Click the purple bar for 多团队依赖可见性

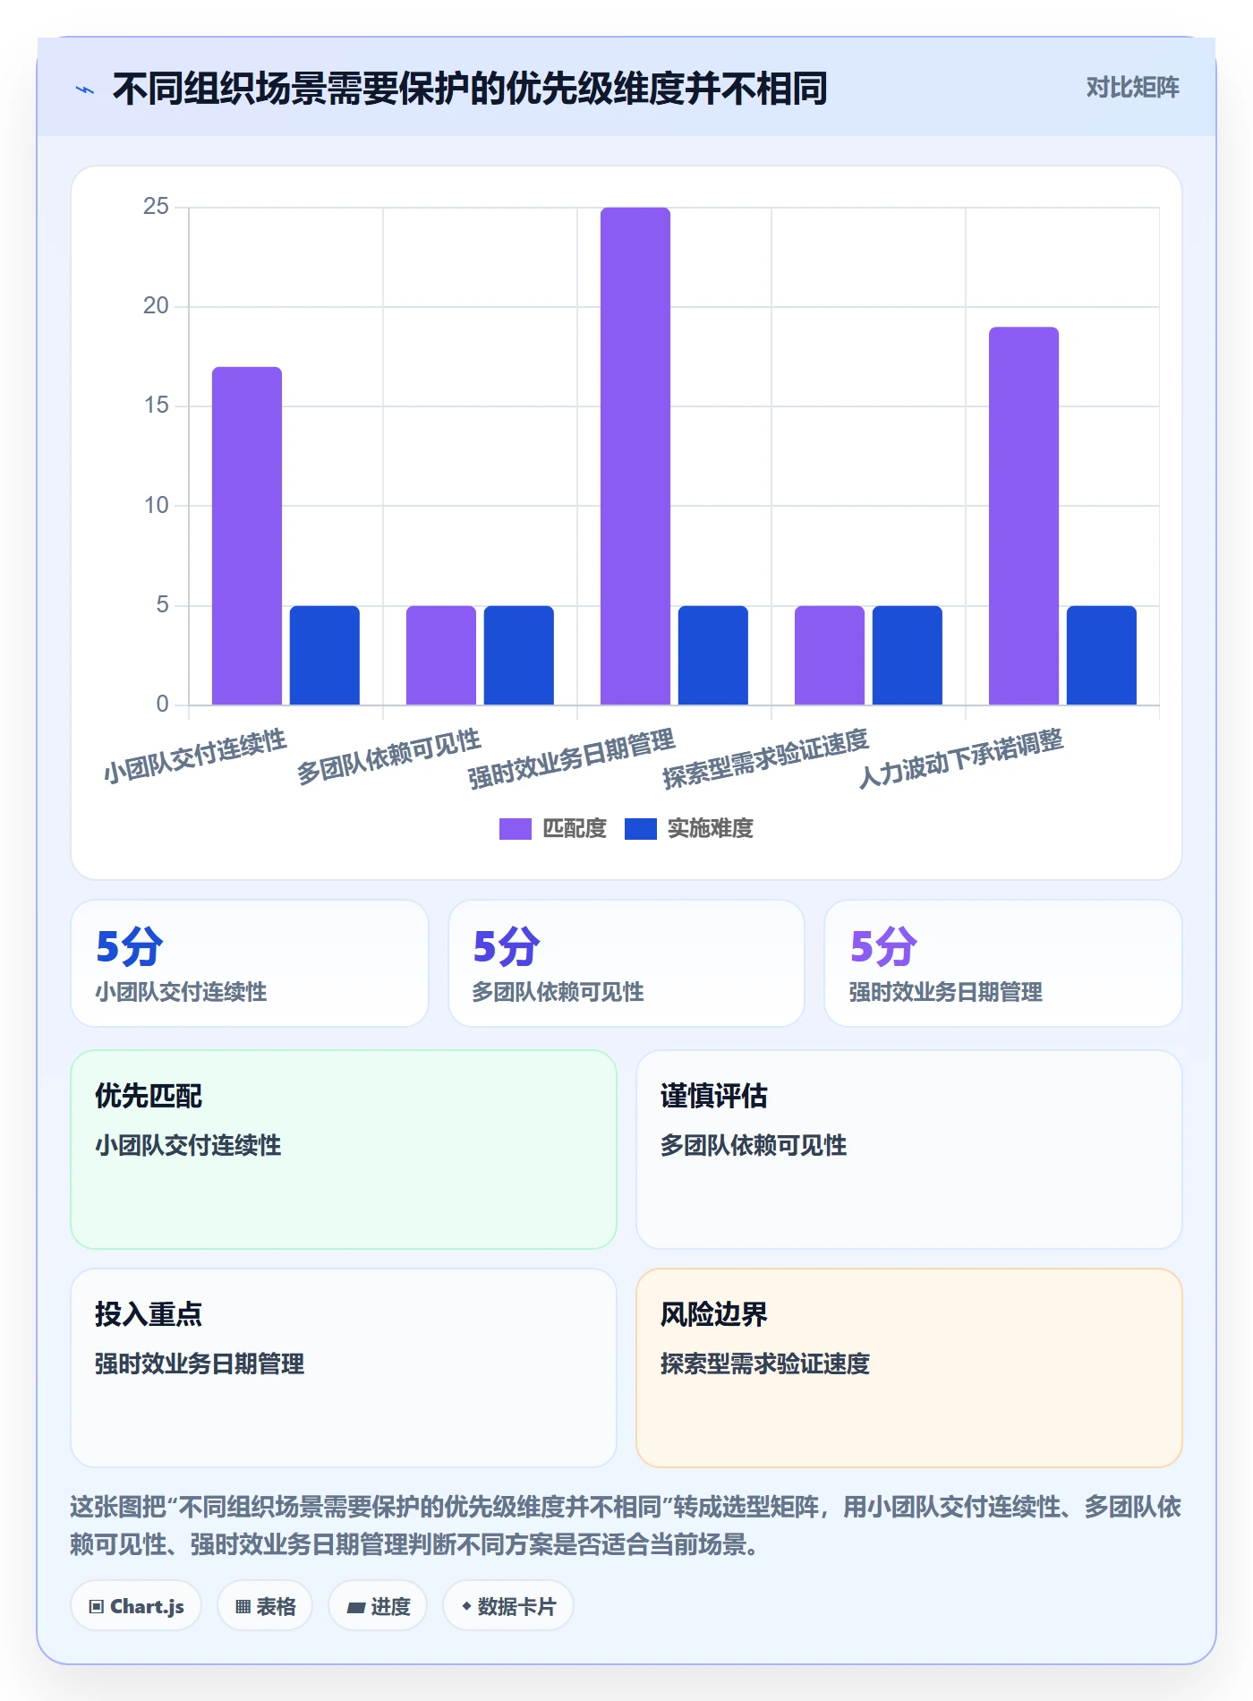(x=441, y=655)
